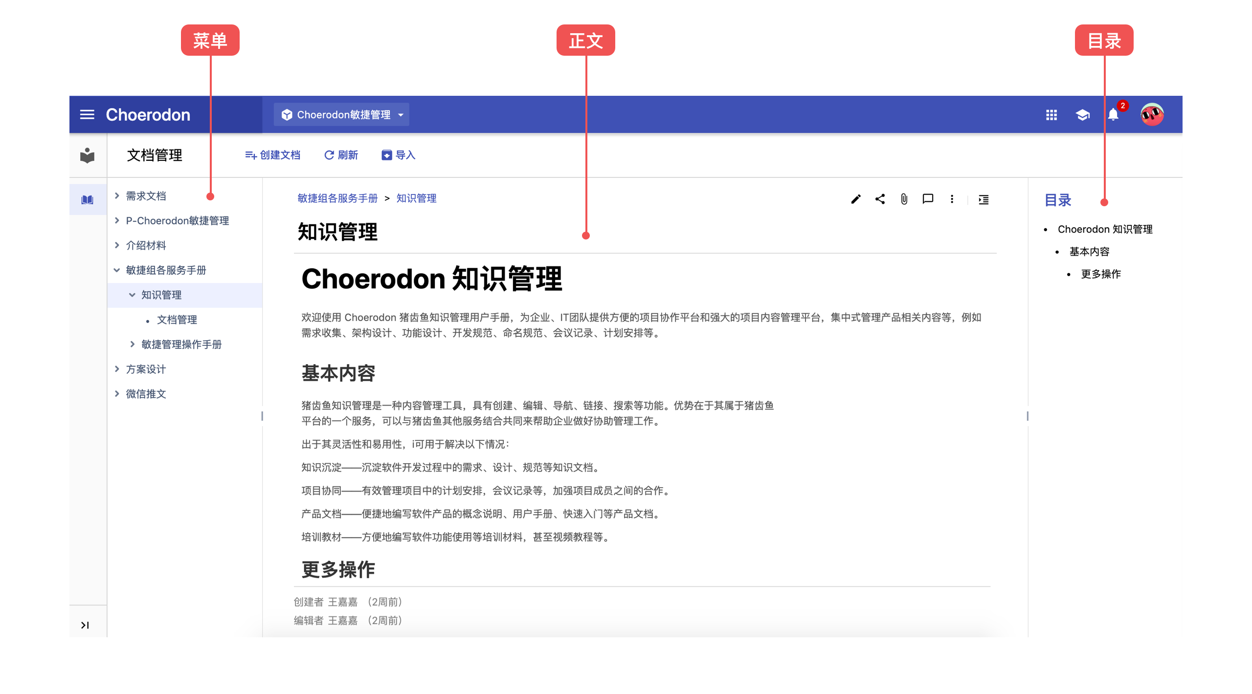Click the Choerodon 知识管理 main heading
Image resolution: width=1252 pixels, height=694 pixels.
click(x=431, y=279)
